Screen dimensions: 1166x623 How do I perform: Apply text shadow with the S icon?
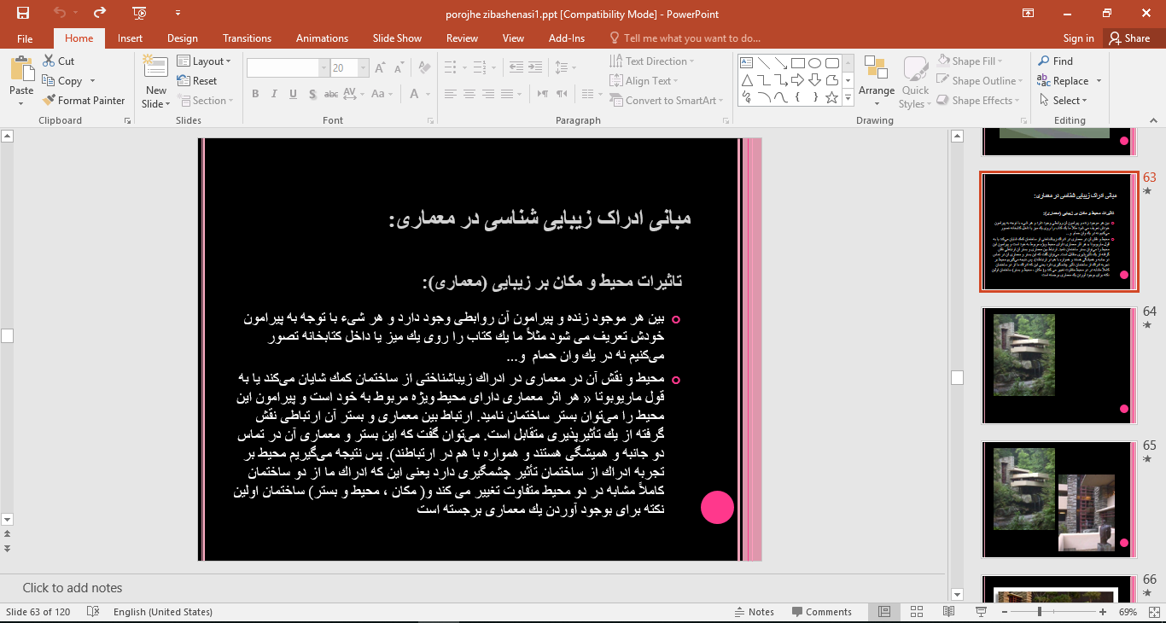click(x=314, y=94)
